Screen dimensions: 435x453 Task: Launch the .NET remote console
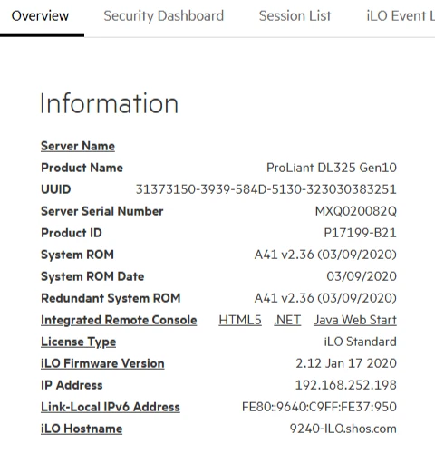point(287,320)
